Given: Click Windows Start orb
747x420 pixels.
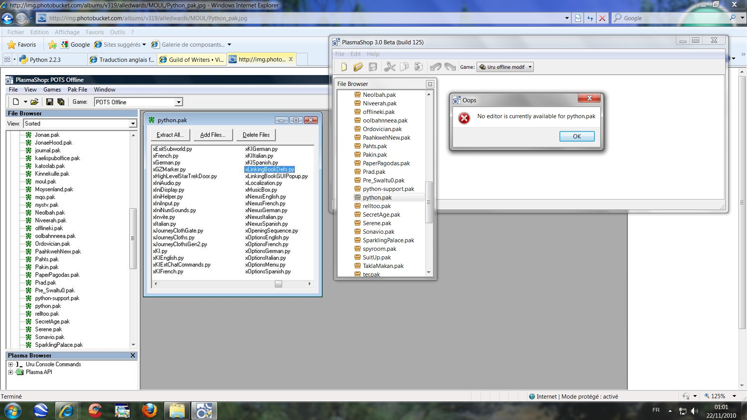Looking at the screenshot, I should click(x=12, y=411).
